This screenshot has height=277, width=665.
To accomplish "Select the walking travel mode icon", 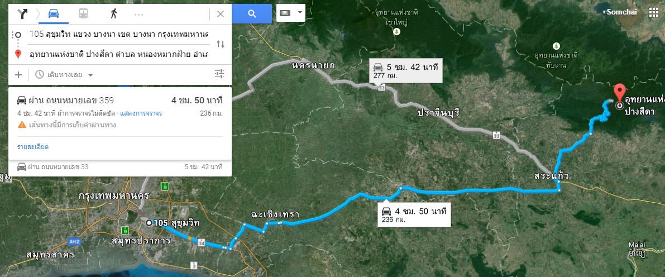I will coord(114,13).
